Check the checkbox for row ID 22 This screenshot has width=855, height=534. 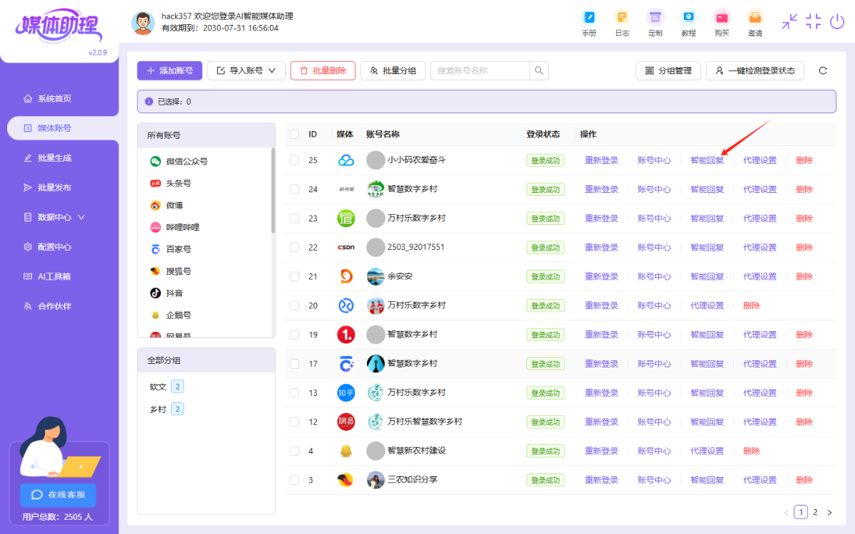[x=294, y=247]
